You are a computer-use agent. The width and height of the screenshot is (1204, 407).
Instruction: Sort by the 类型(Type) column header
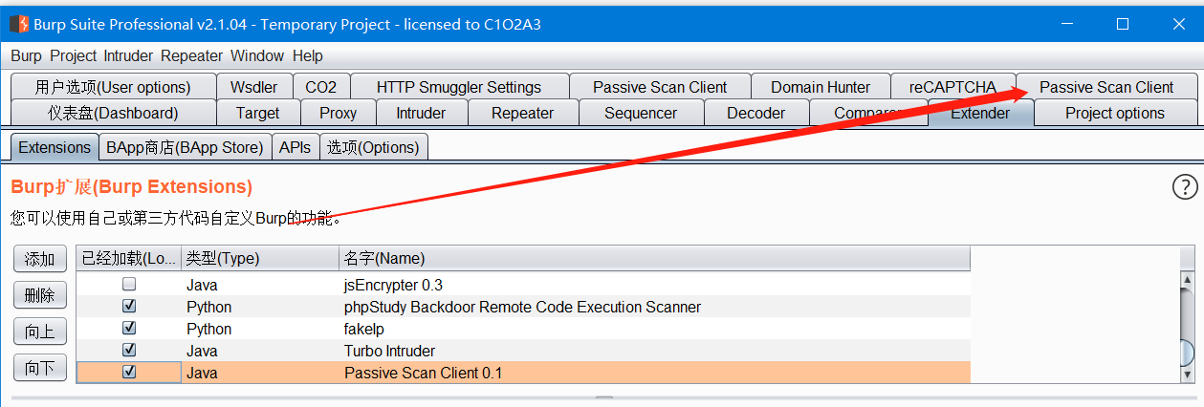coord(260,258)
